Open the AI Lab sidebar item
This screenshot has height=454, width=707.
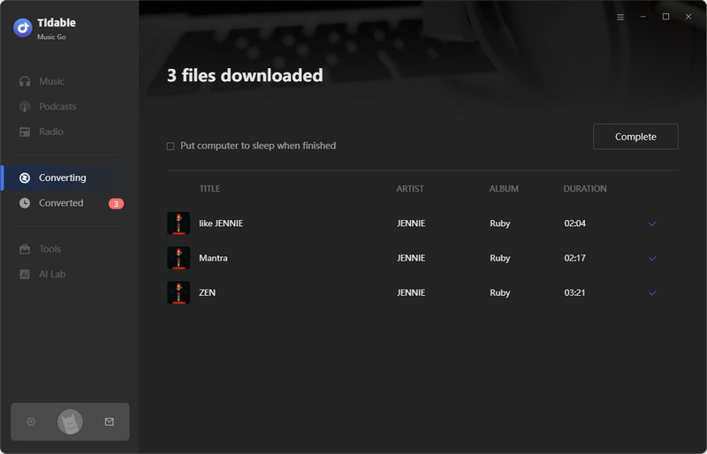coord(52,274)
